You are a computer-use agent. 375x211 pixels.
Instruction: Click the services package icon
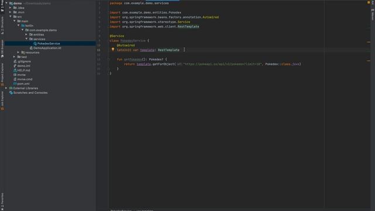(31, 39)
